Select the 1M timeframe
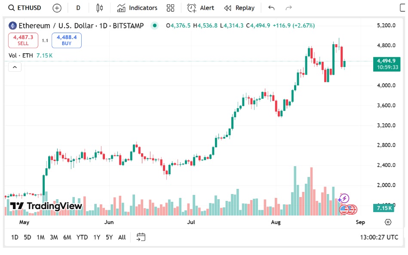This screenshot has width=408, height=255. 41,237
